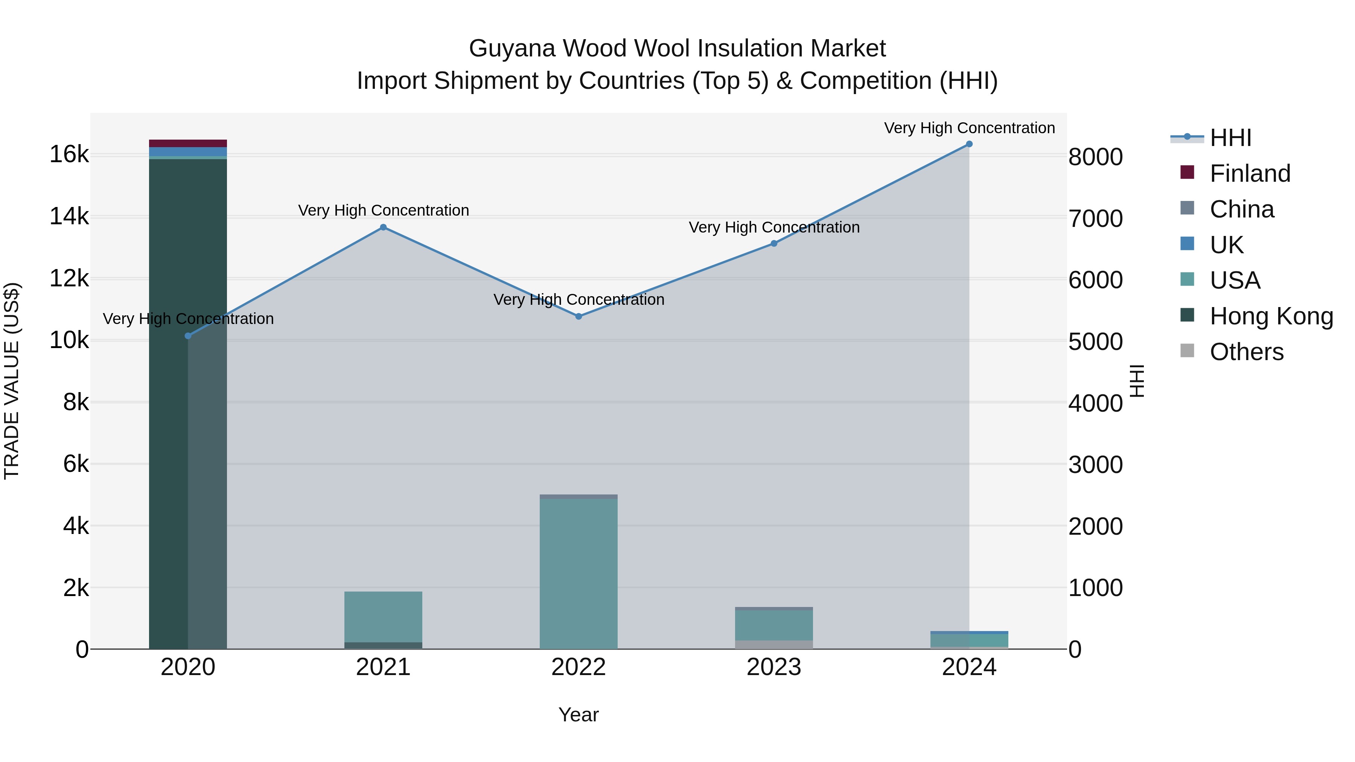
Task: Click the Year axis title
Action: pos(579,715)
